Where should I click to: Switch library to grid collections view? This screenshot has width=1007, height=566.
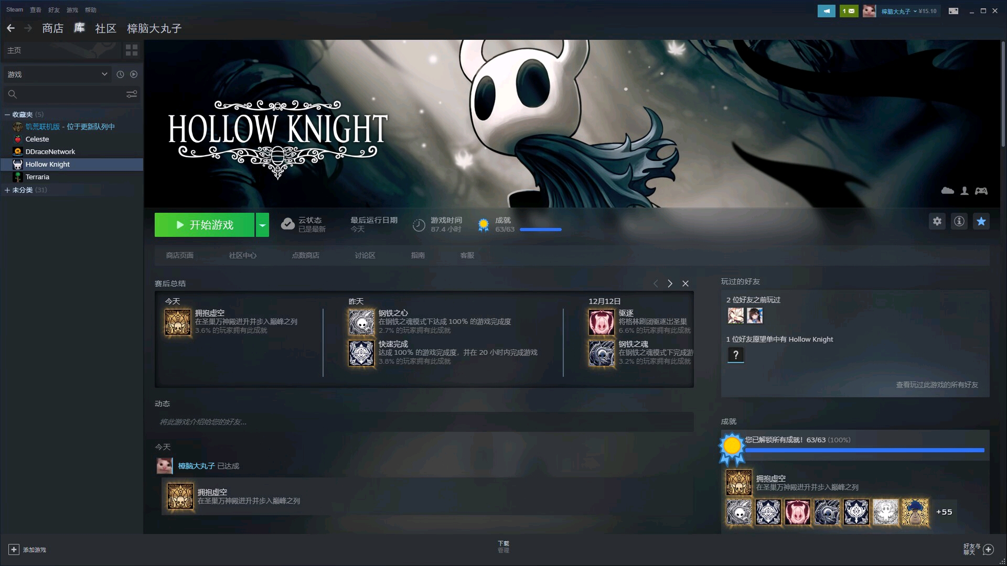coord(132,50)
